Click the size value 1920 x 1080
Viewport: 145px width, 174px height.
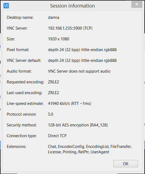58,39
